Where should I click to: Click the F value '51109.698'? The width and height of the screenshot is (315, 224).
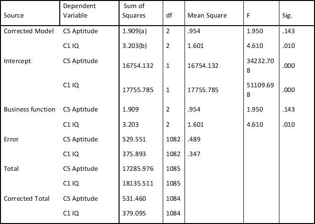(260, 90)
